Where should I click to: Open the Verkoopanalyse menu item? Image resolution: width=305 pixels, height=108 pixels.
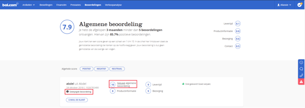coord(114,5)
